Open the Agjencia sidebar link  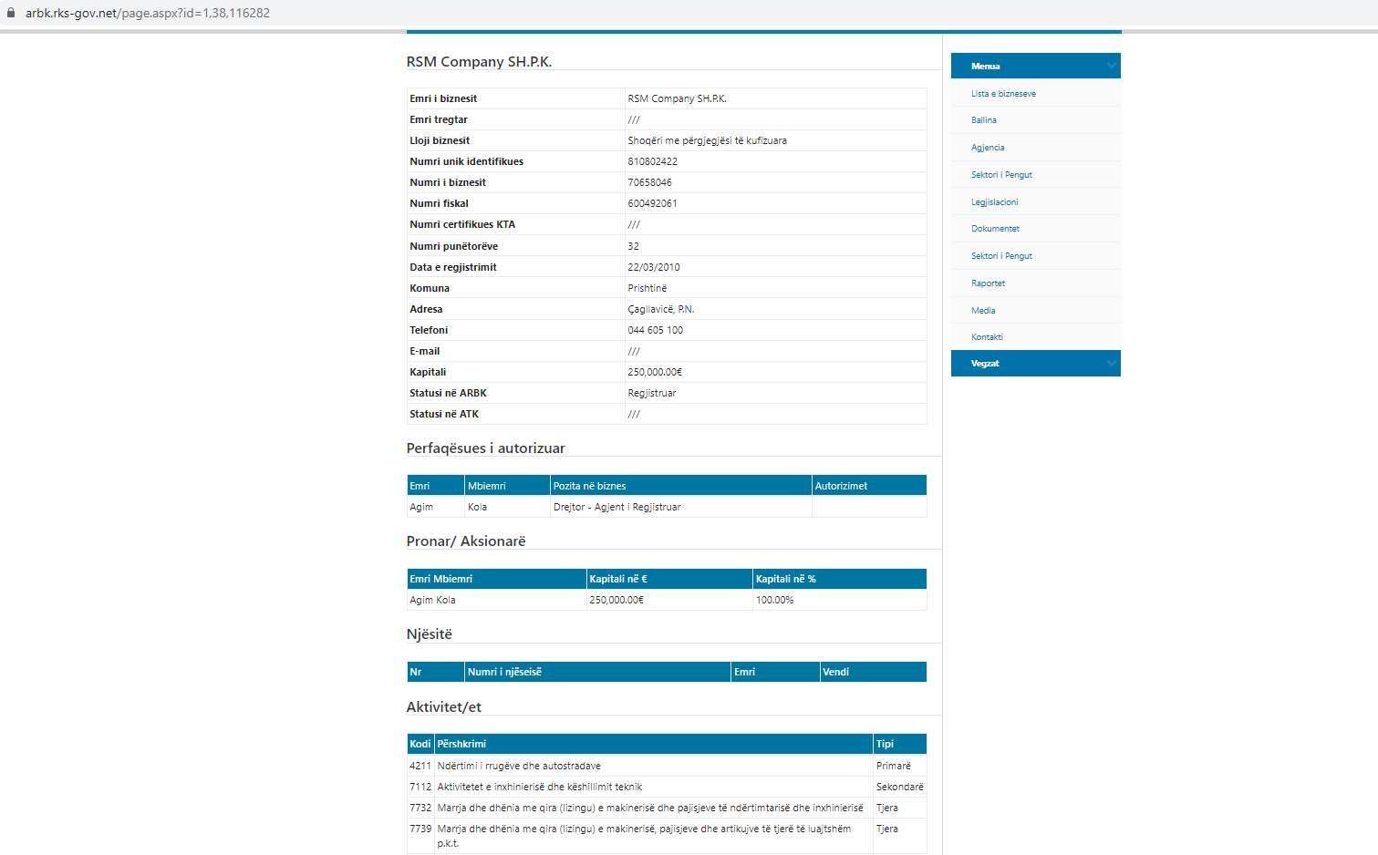987,148
